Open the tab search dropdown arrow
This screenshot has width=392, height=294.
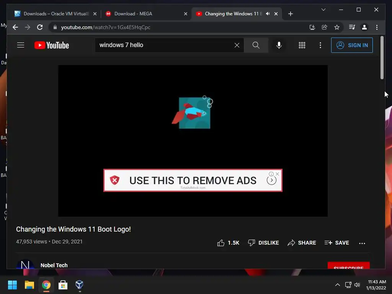tap(323, 10)
